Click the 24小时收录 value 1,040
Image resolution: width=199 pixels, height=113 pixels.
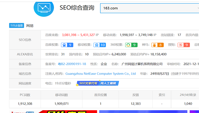click(x=188, y=104)
